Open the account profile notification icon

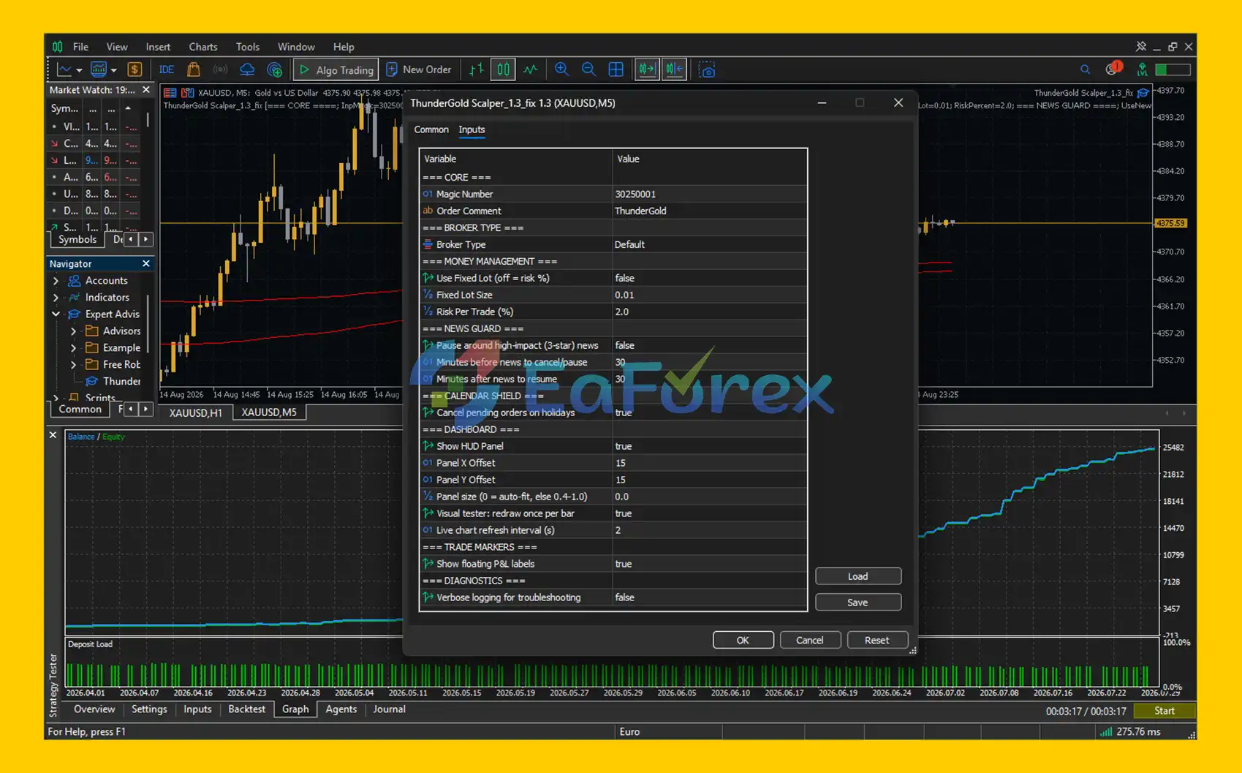(x=1113, y=69)
